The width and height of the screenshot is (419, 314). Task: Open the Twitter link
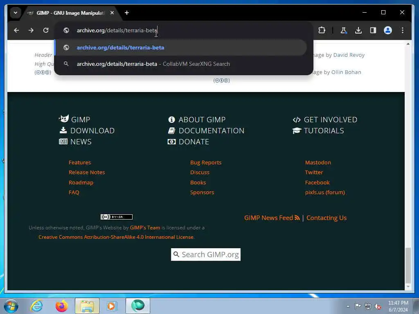click(x=314, y=172)
